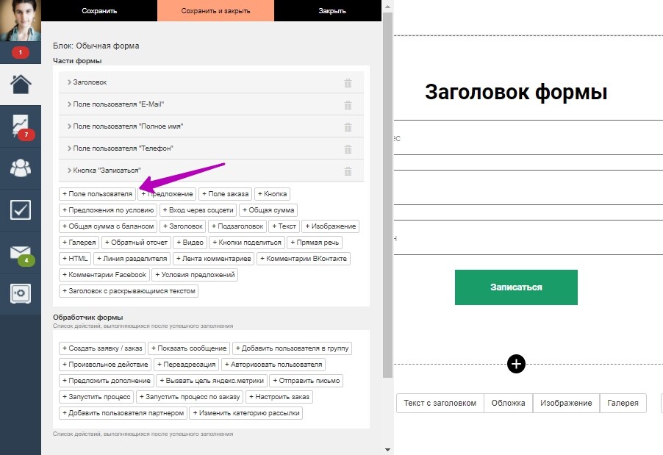Viewport: 663px width, 455px height.
Task: Add "Изображение" form part
Action: pyautogui.click(x=331, y=226)
